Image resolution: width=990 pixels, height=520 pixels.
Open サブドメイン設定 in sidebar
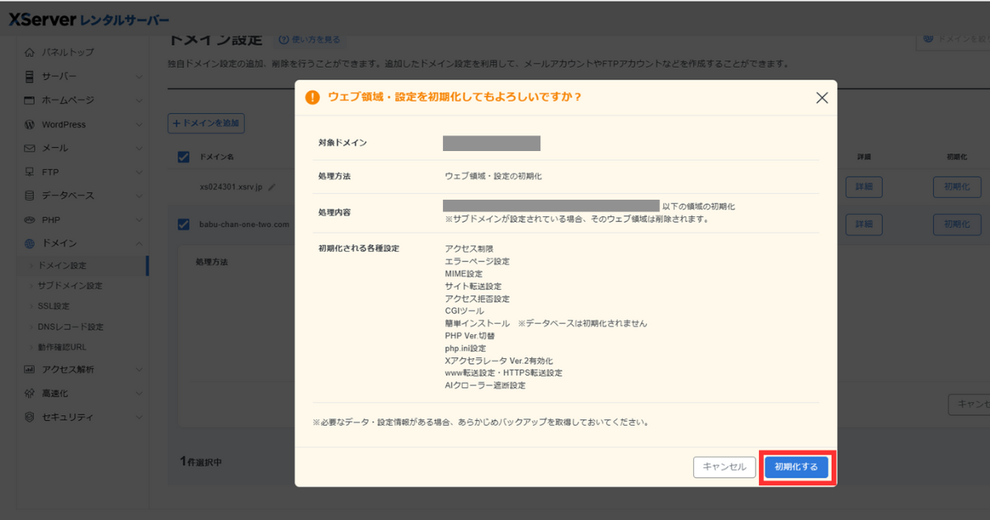[70, 286]
